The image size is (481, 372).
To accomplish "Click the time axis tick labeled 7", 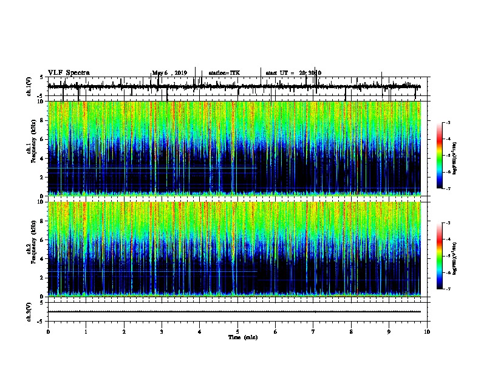I will (313, 332).
